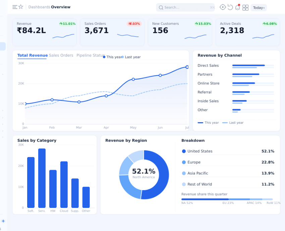Click the 15.03% new customers badge
This screenshot has width=285, height=231.
(x=203, y=24)
